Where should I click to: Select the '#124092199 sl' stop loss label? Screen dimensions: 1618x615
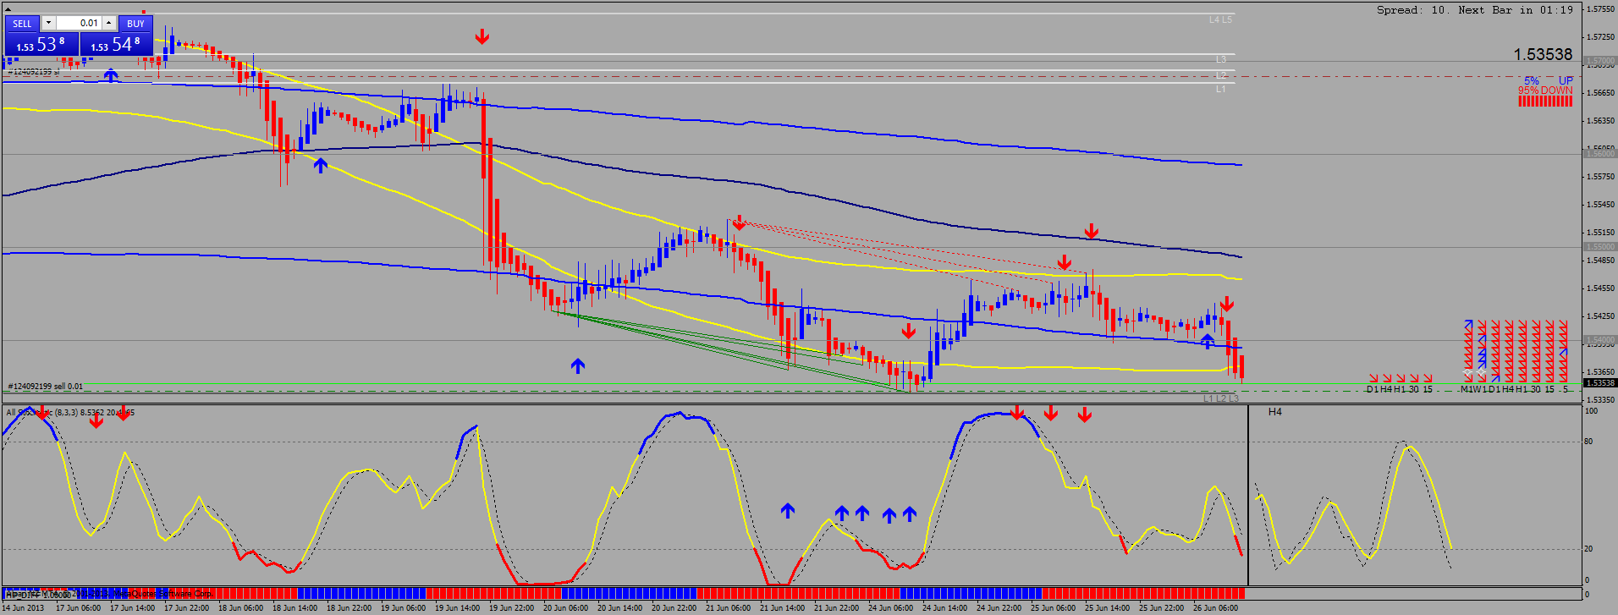[x=34, y=72]
